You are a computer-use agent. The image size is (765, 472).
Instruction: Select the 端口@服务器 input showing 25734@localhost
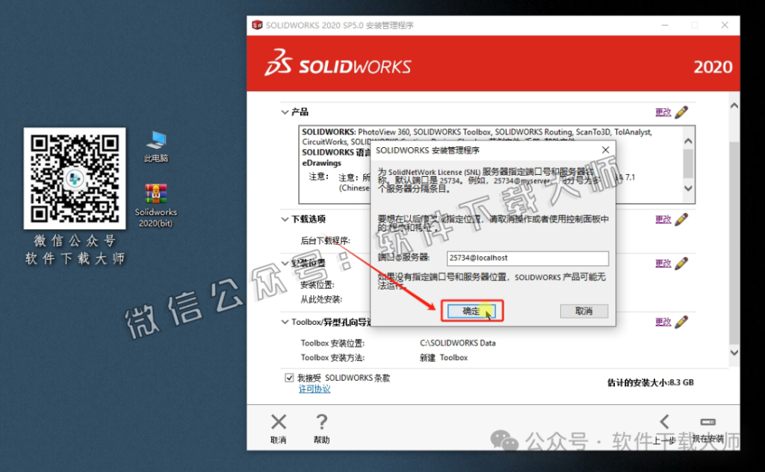point(527,258)
